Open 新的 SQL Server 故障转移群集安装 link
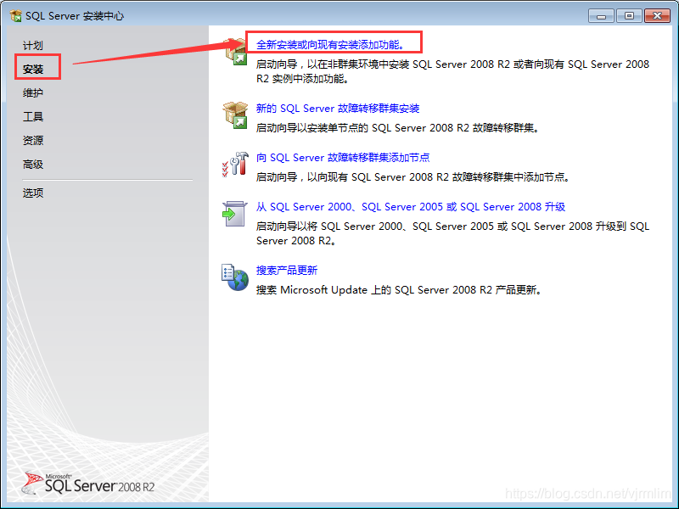This screenshot has height=509, width=679. coord(338,109)
